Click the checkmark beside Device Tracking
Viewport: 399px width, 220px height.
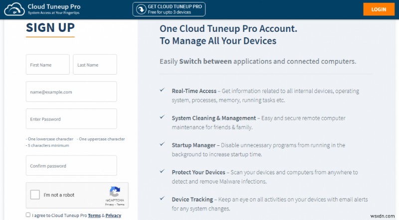coord(162,199)
